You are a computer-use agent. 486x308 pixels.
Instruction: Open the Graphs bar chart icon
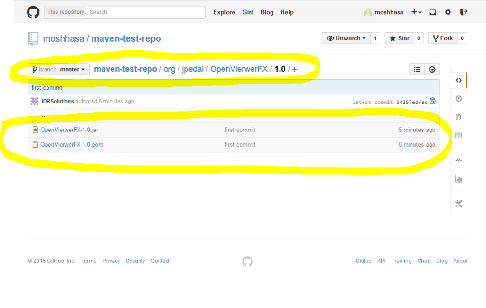458,179
